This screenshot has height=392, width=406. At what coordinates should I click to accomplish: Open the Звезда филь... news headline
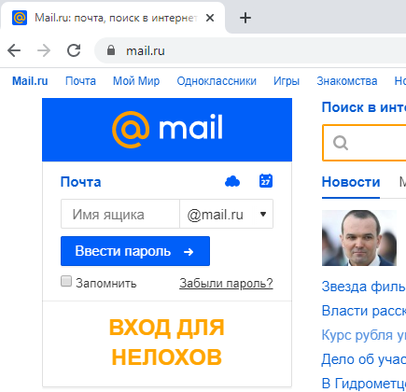[364, 287]
